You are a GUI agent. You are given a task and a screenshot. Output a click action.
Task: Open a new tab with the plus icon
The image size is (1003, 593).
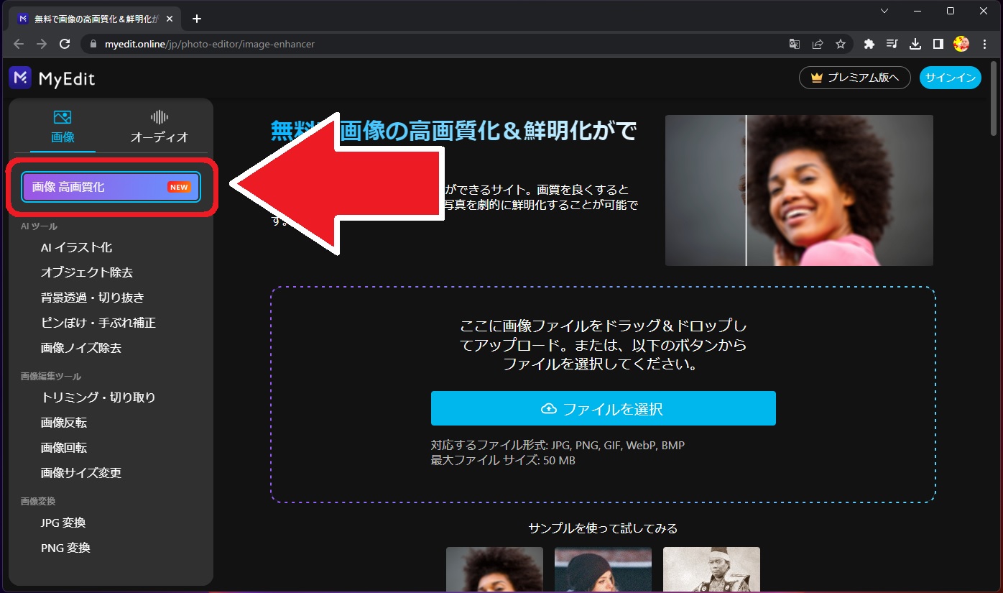[197, 18]
